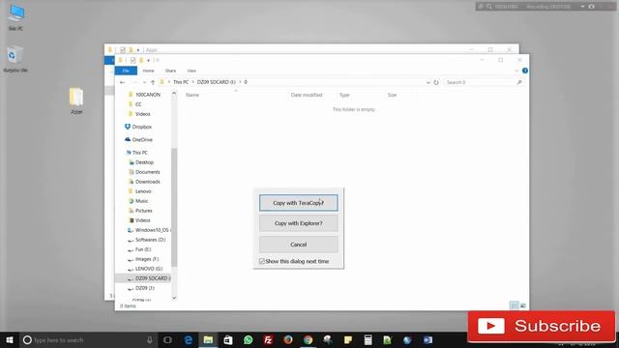Sort by Size column header

(x=392, y=95)
